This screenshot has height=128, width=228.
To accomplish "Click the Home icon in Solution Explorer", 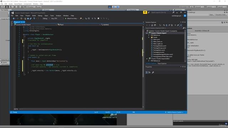I will (x=152, y=25).
